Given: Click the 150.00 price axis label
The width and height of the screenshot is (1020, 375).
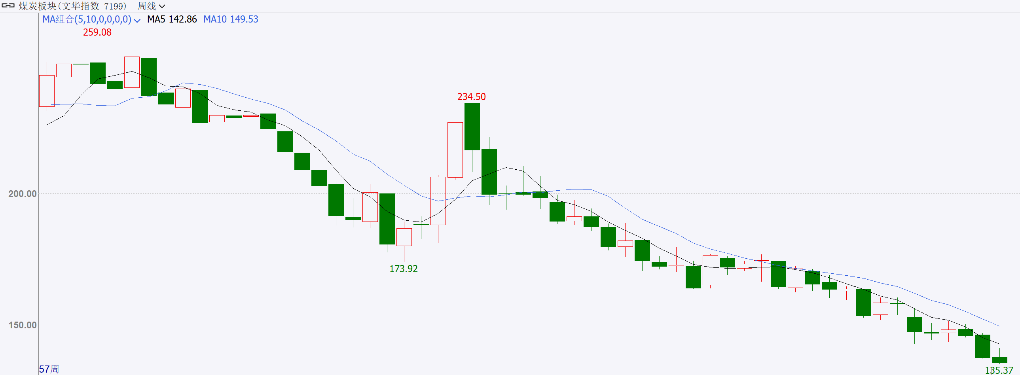Looking at the screenshot, I should [22, 325].
